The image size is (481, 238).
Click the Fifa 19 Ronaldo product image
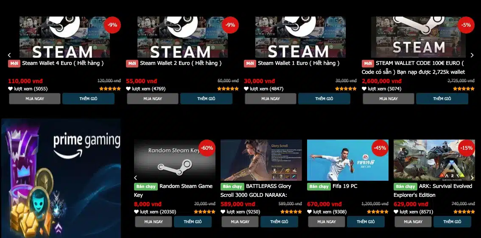[347, 160]
